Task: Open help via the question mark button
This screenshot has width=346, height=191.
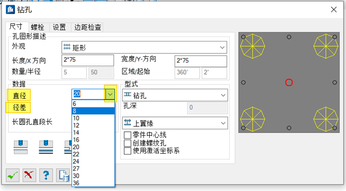Action: [46, 175]
